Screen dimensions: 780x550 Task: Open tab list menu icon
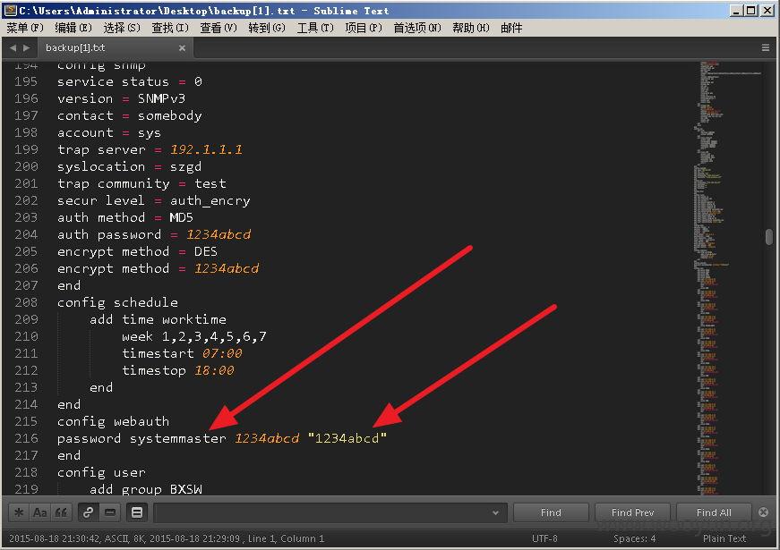click(766, 47)
